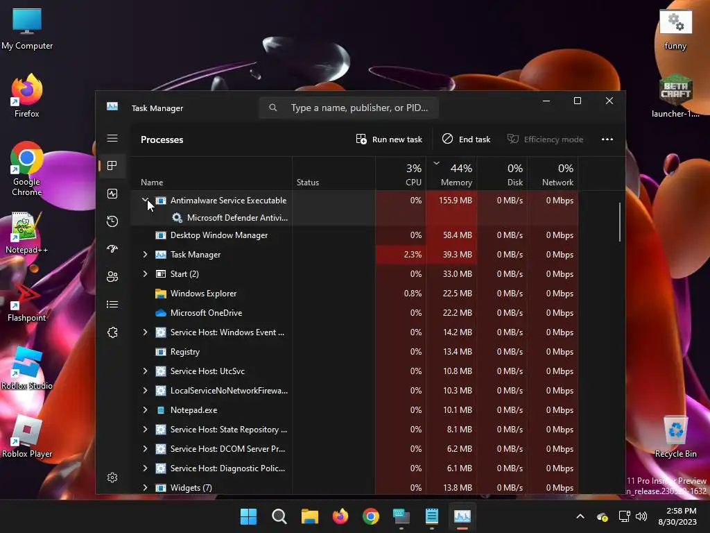Select the Notepad++ desktop icon
Screen dimensions: 710x533
pos(26,232)
